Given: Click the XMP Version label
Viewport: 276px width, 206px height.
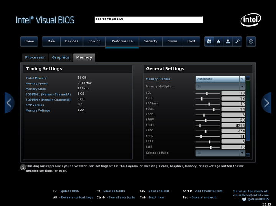Looking at the screenshot, I should point(35,105).
